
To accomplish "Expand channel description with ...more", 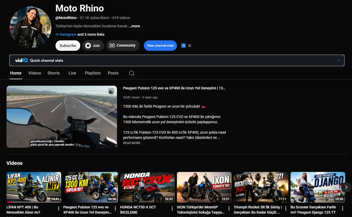I will point(134,26).
